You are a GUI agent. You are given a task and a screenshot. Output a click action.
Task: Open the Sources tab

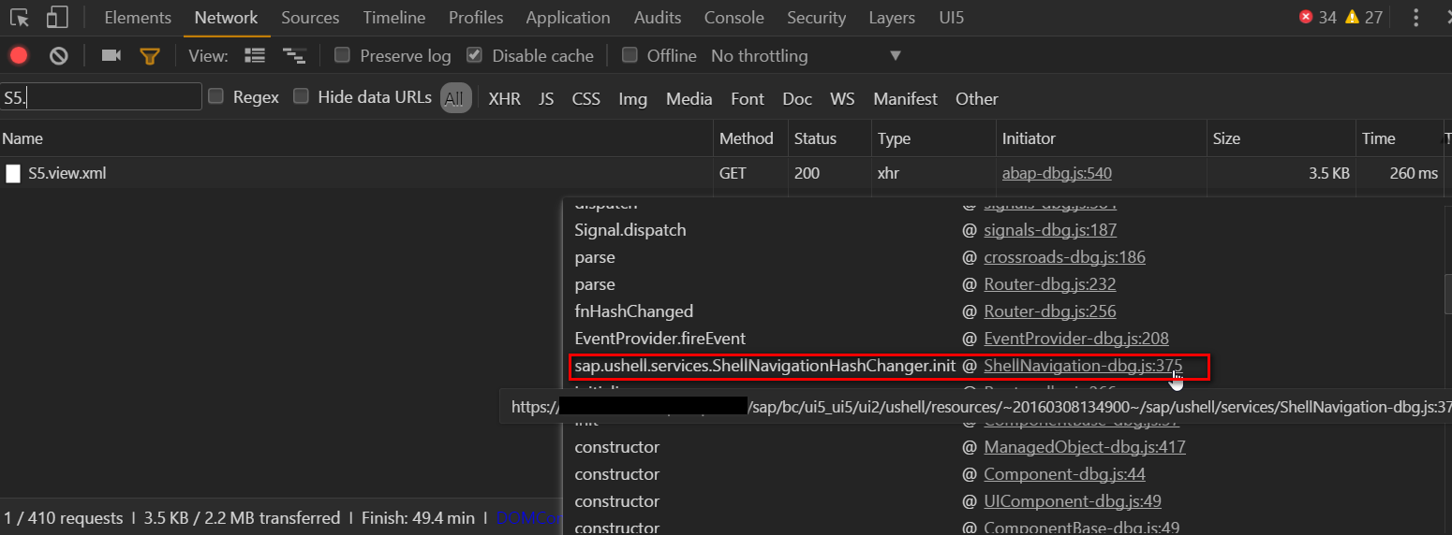[310, 18]
